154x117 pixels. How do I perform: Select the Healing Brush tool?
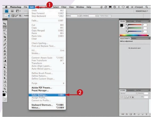5,44
